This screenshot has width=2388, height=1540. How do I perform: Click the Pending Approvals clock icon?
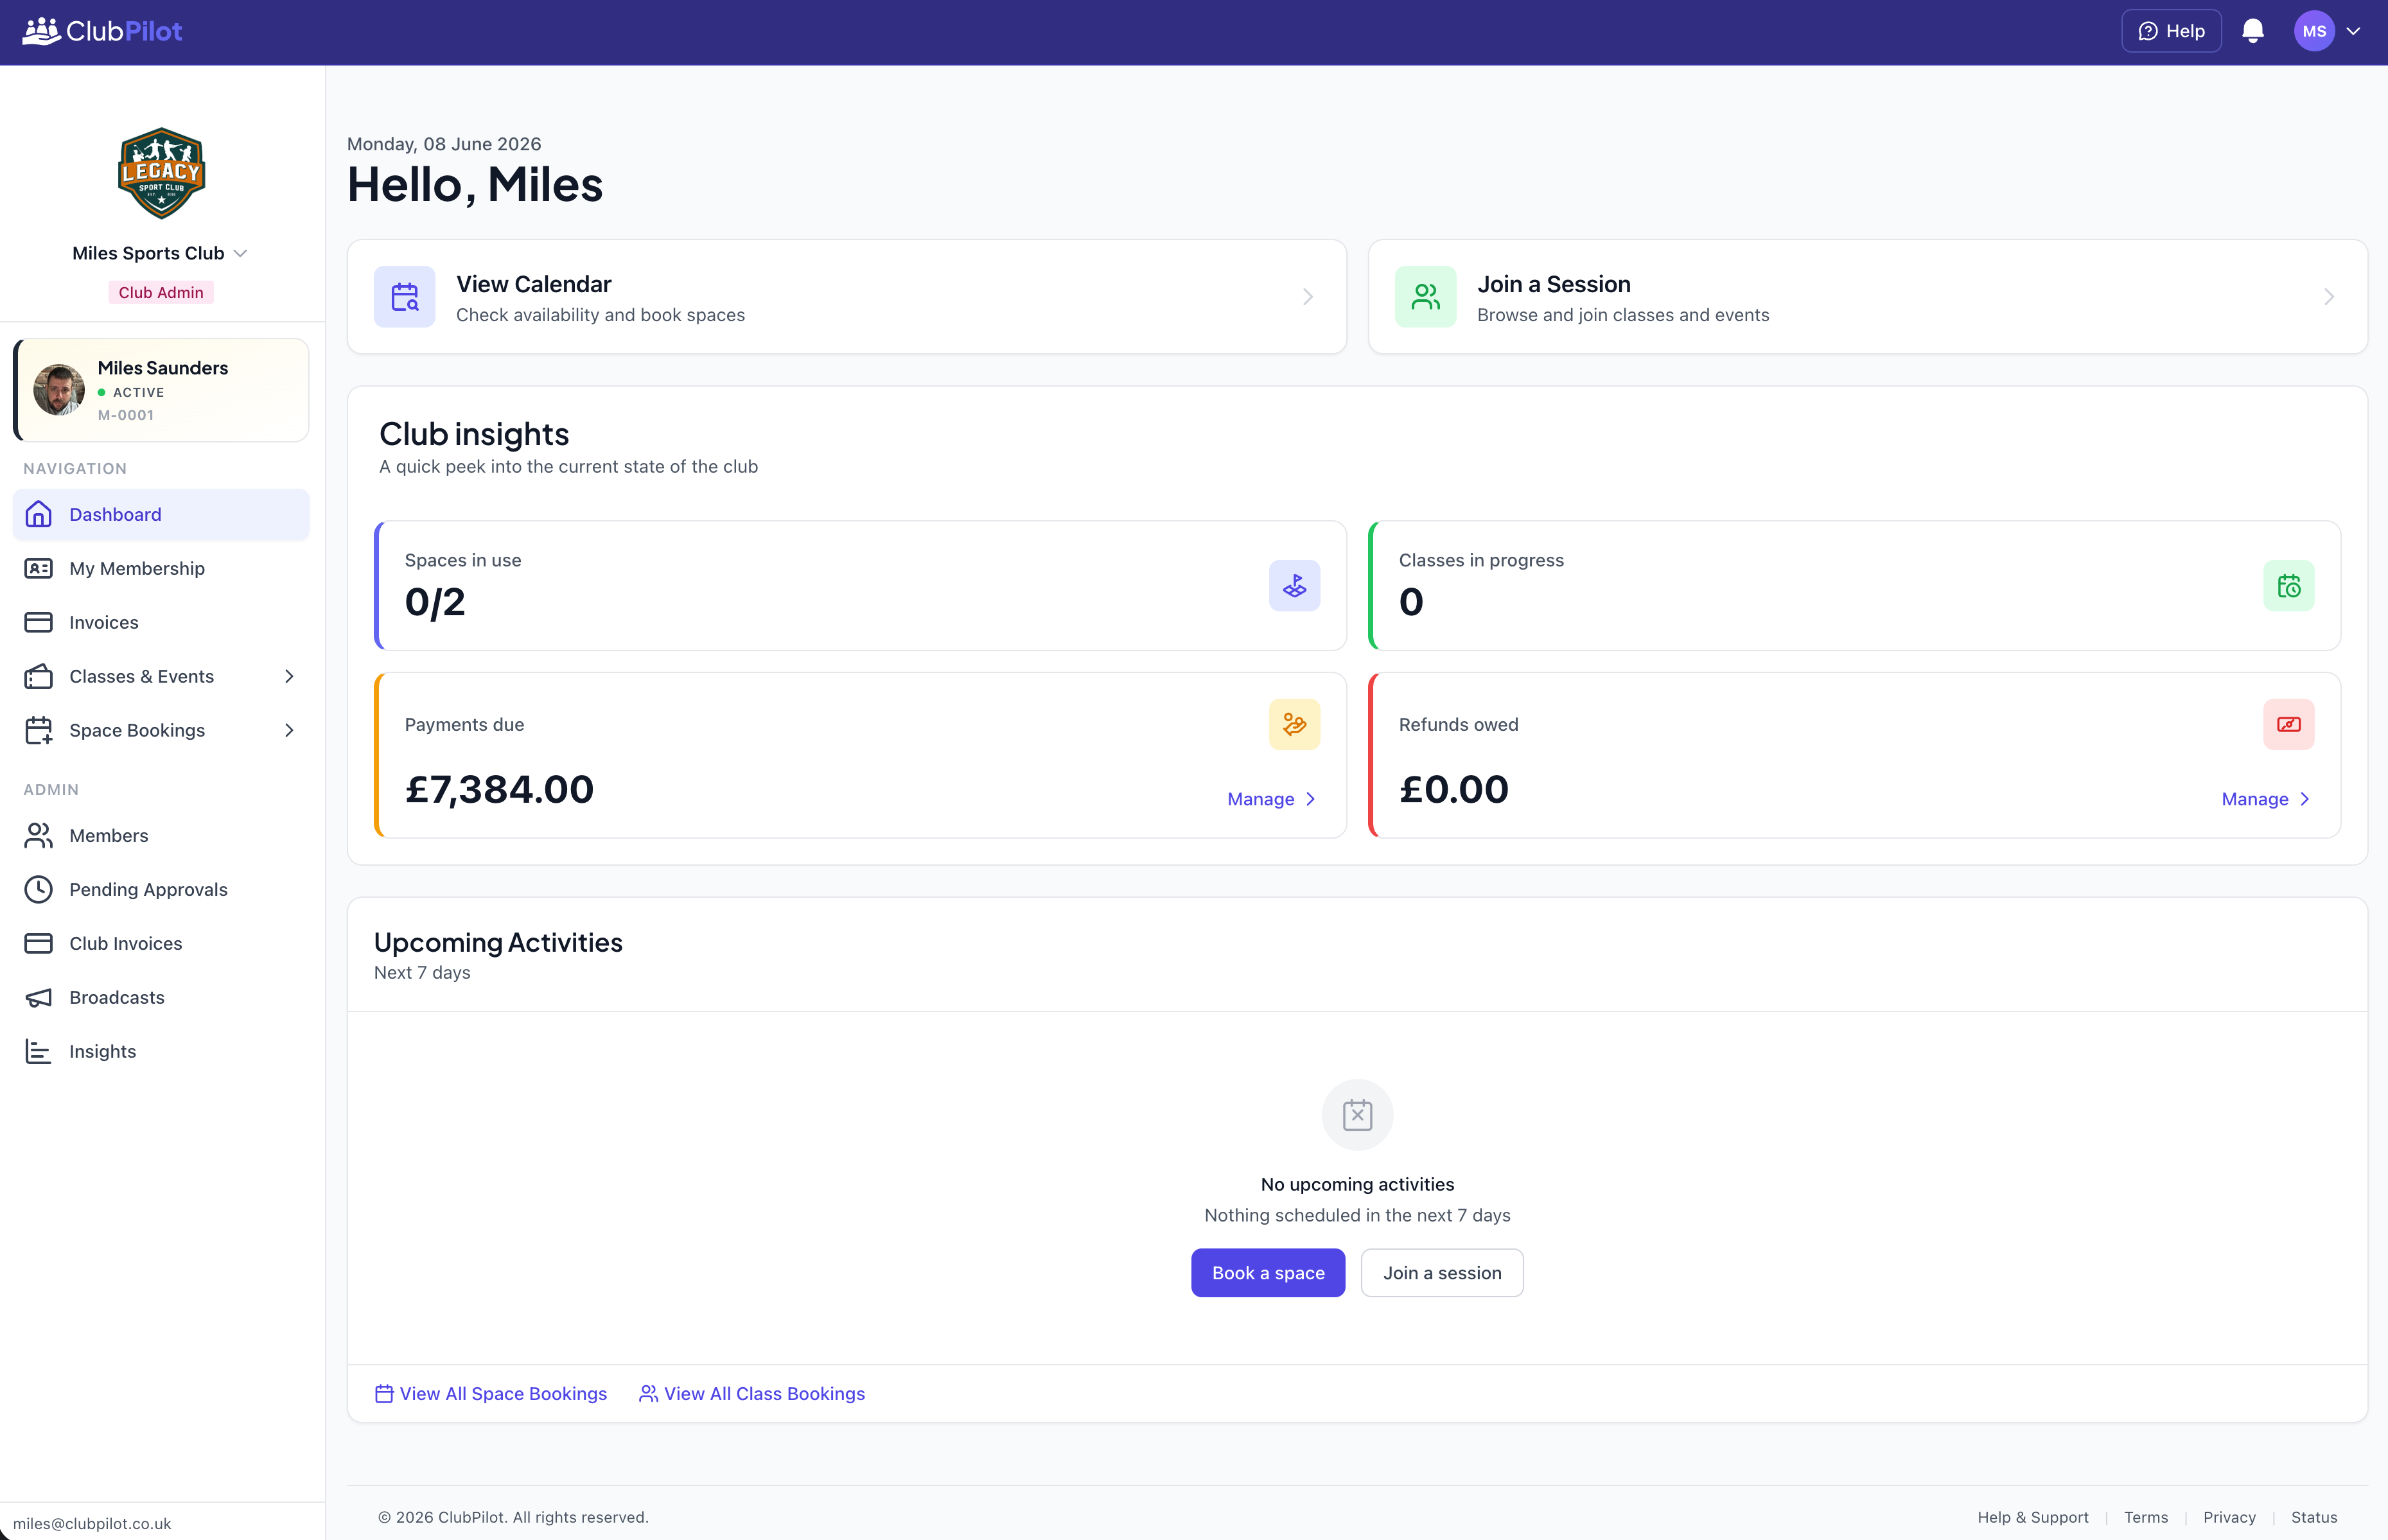pyautogui.click(x=38, y=889)
